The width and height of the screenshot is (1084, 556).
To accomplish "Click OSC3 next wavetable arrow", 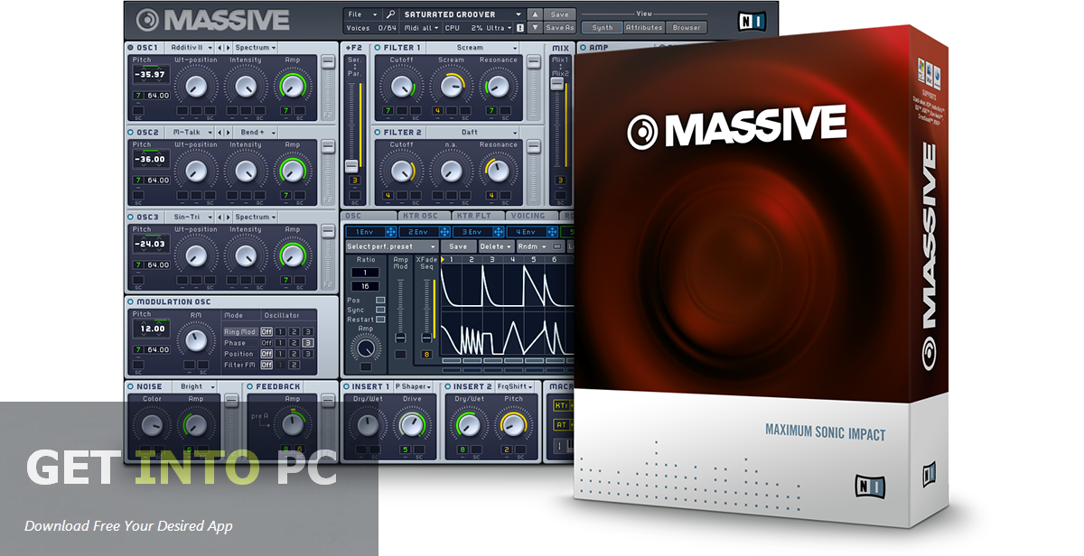I will point(229,217).
